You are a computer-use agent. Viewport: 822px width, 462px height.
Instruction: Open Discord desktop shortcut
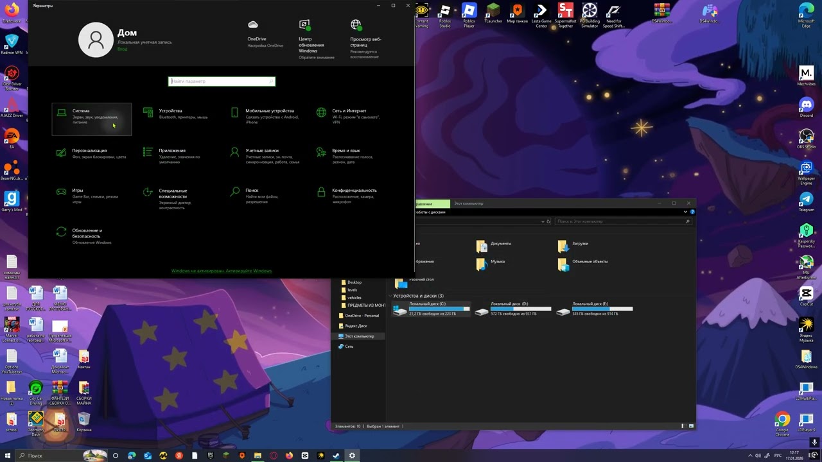806,107
